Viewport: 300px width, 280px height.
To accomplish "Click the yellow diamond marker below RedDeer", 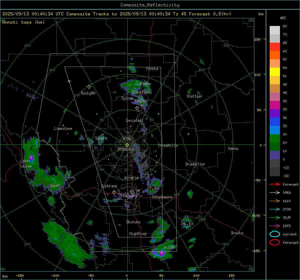I will (137, 108).
